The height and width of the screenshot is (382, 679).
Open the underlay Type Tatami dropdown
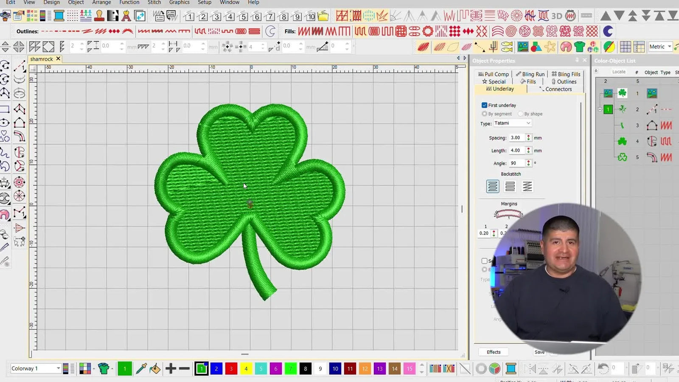[512, 123]
